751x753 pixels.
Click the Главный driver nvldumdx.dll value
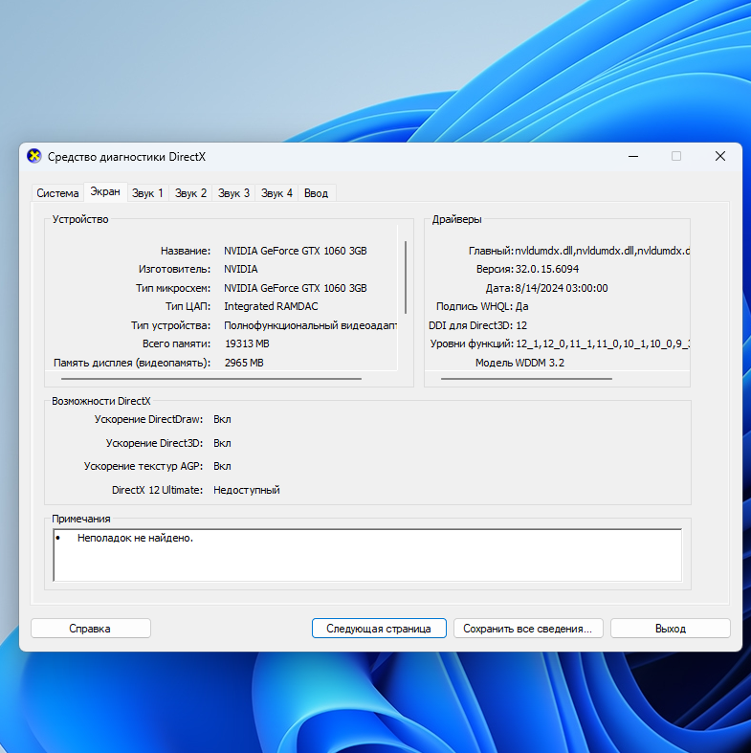(602, 251)
